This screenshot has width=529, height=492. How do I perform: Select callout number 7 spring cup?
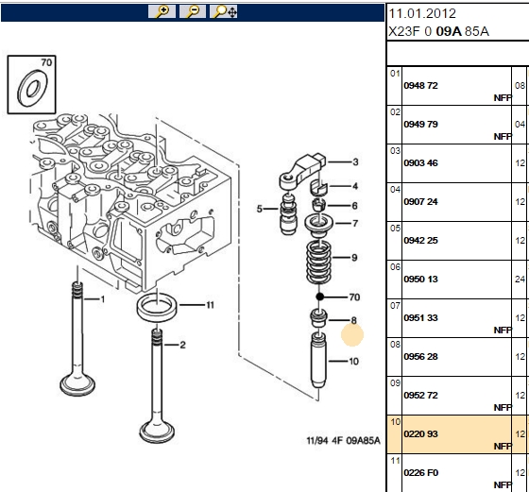tap(355, 223)
